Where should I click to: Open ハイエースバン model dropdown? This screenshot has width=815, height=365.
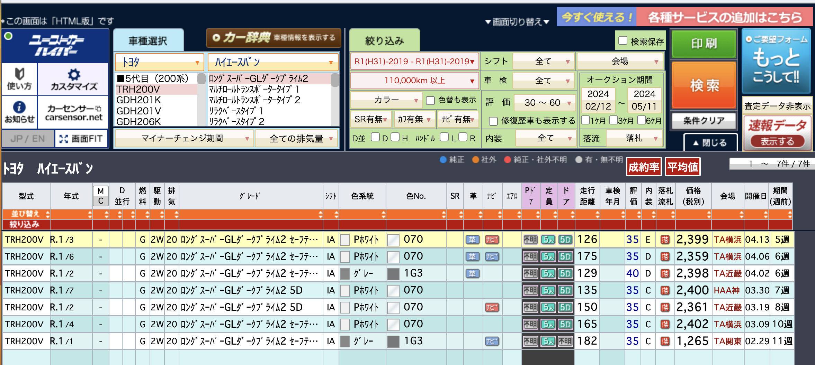[x=273, y=62]
